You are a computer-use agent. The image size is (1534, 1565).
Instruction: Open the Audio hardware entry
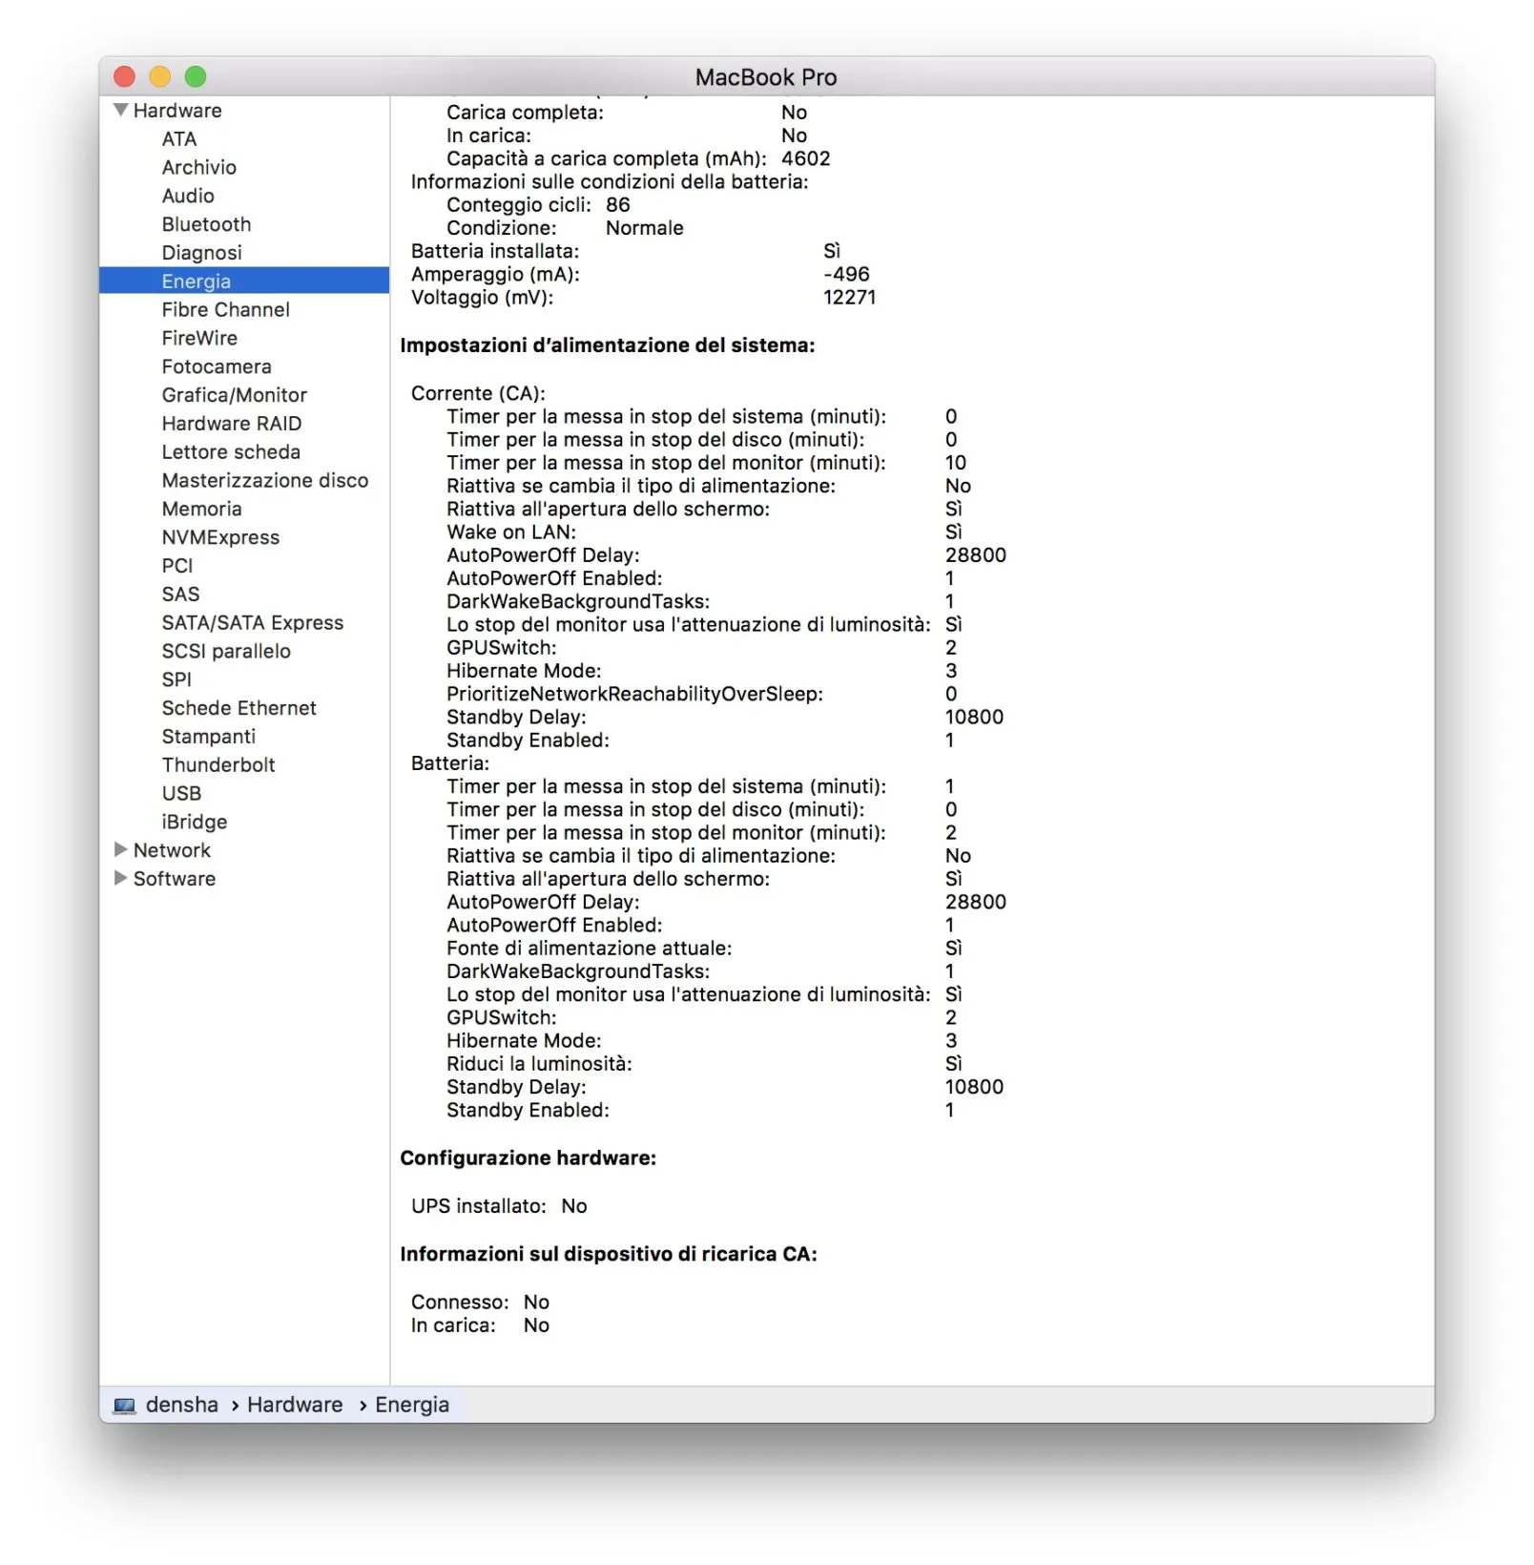tap(188, 196)
